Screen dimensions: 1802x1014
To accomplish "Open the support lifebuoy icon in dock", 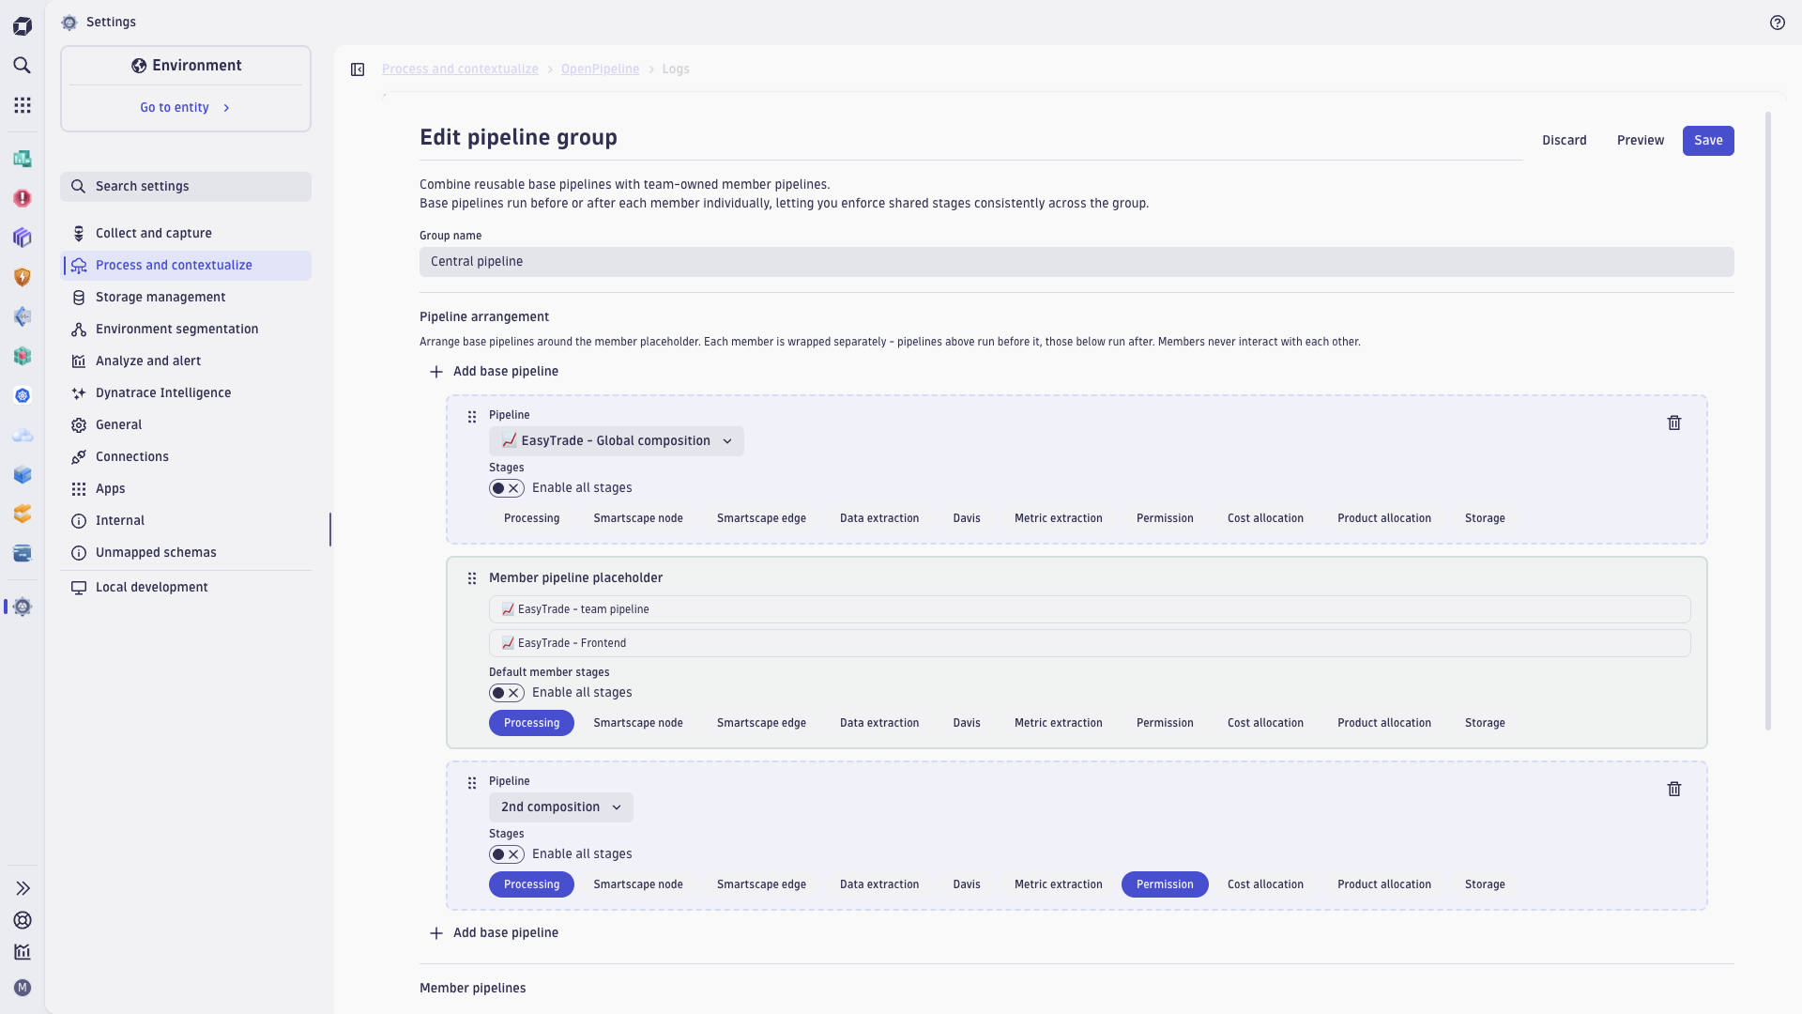I will pyautogui.click(x=23, y=920).
